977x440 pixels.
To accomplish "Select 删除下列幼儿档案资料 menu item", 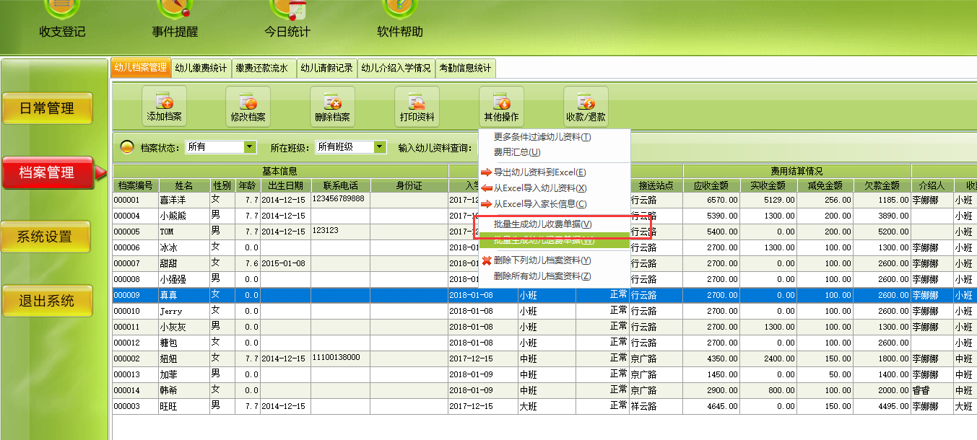I will 542,260.
